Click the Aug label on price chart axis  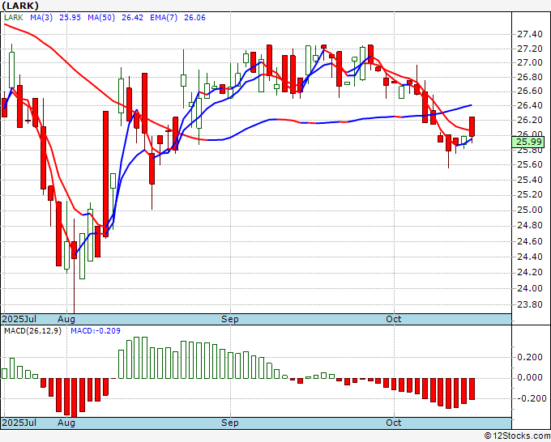(x=66, y=319)
